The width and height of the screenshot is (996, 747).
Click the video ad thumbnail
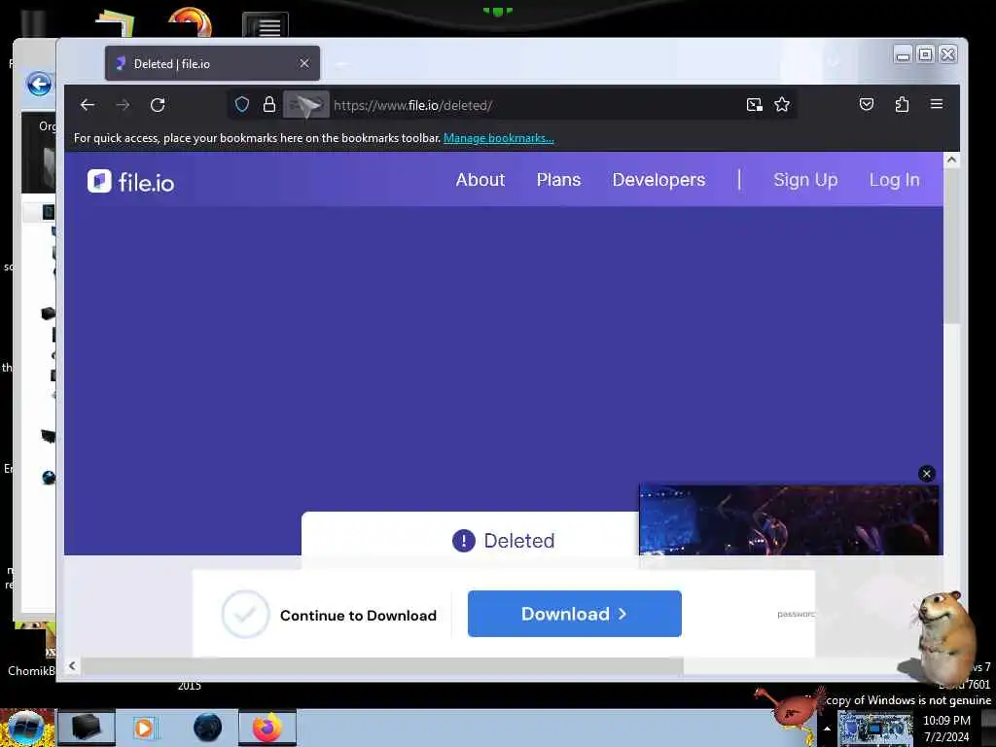[x=789, y=519]
